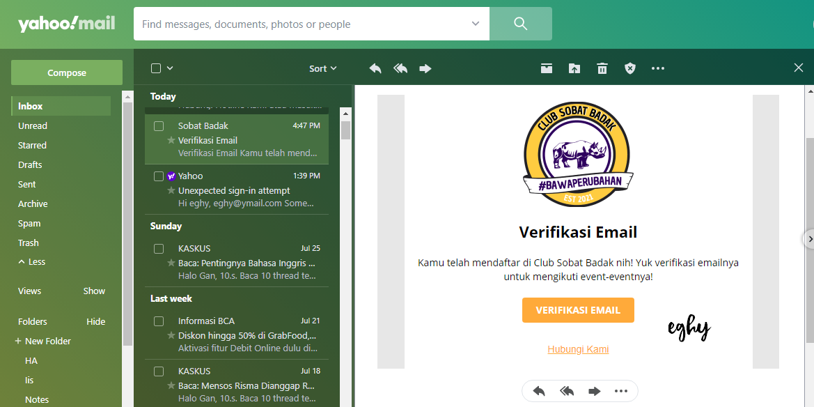Hide the Folders section
Viewport: 814px width, 407px height.
[x=95, y=322]
